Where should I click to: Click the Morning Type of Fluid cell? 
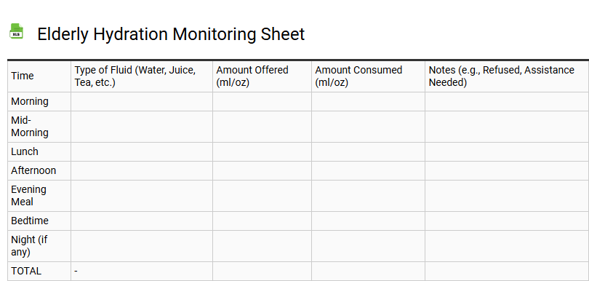coord(142,102)
